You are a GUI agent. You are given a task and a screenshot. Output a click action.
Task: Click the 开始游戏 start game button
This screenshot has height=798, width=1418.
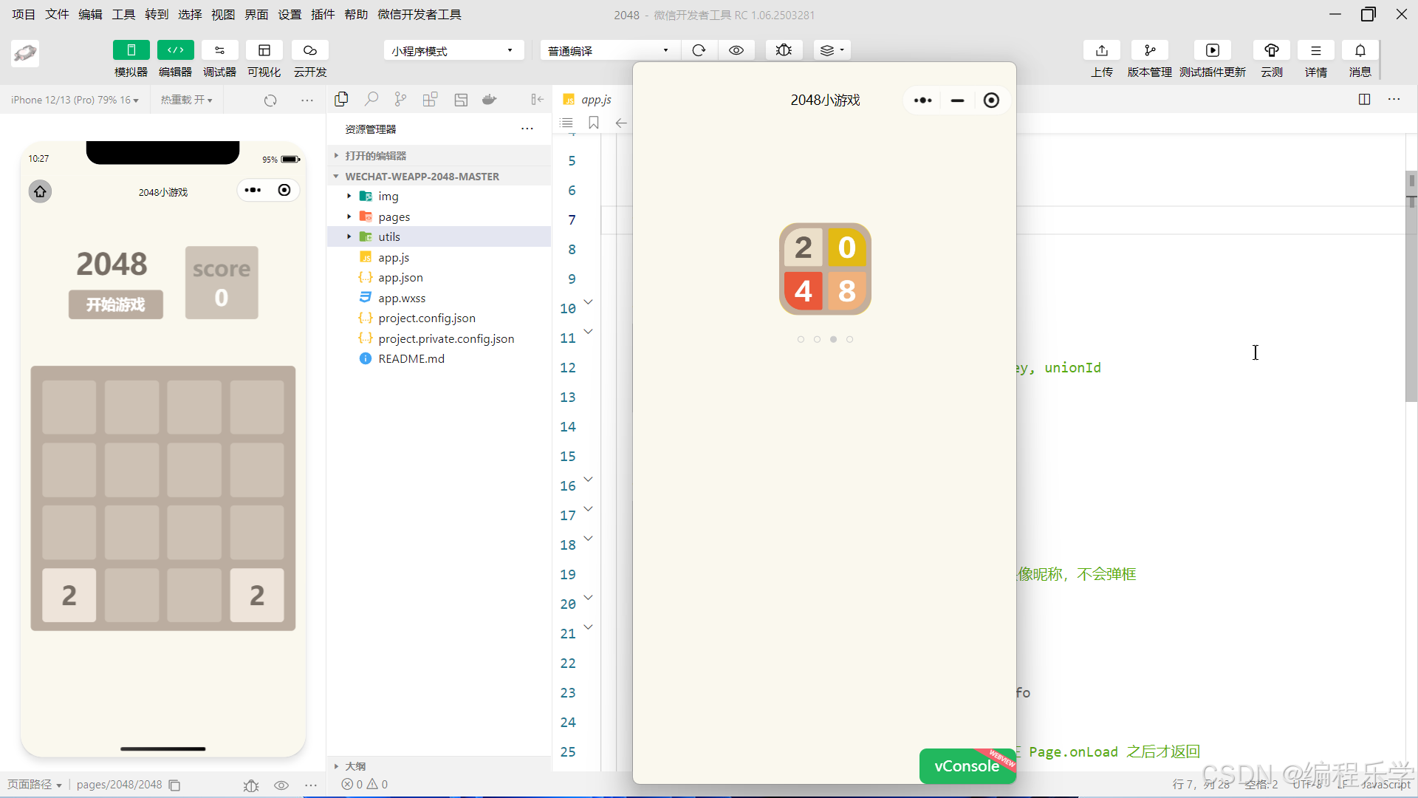tap(115, 304)
